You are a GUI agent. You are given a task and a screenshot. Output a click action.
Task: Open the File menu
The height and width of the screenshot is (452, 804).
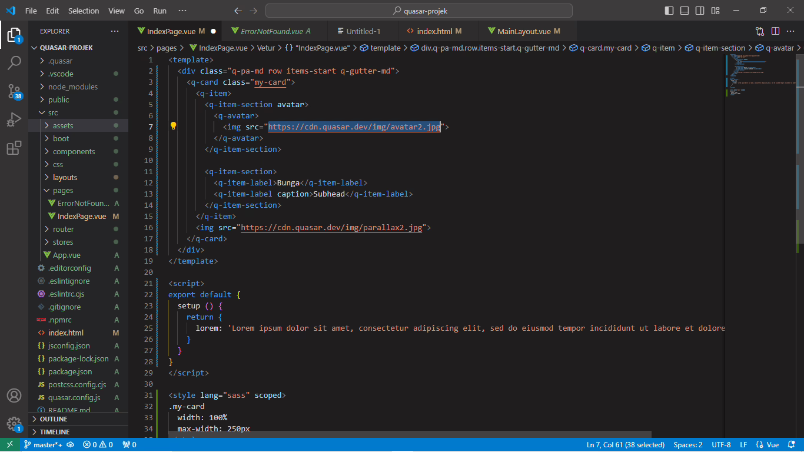pyautogui.click(x=31, y=11)
